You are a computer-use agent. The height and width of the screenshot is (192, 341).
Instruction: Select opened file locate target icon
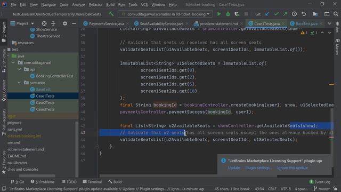pos(44,23)
